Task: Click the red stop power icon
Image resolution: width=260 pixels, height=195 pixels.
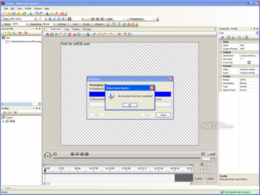Action: [62, 14]
